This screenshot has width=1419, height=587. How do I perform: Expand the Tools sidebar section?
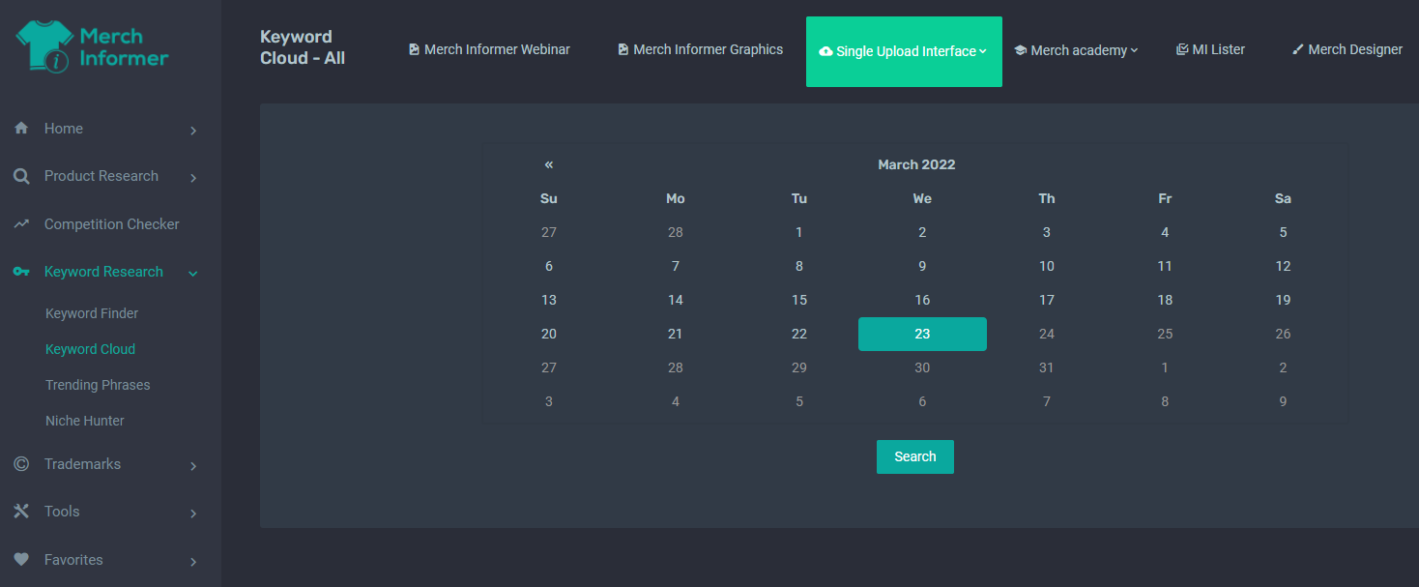tap(192, 513)
